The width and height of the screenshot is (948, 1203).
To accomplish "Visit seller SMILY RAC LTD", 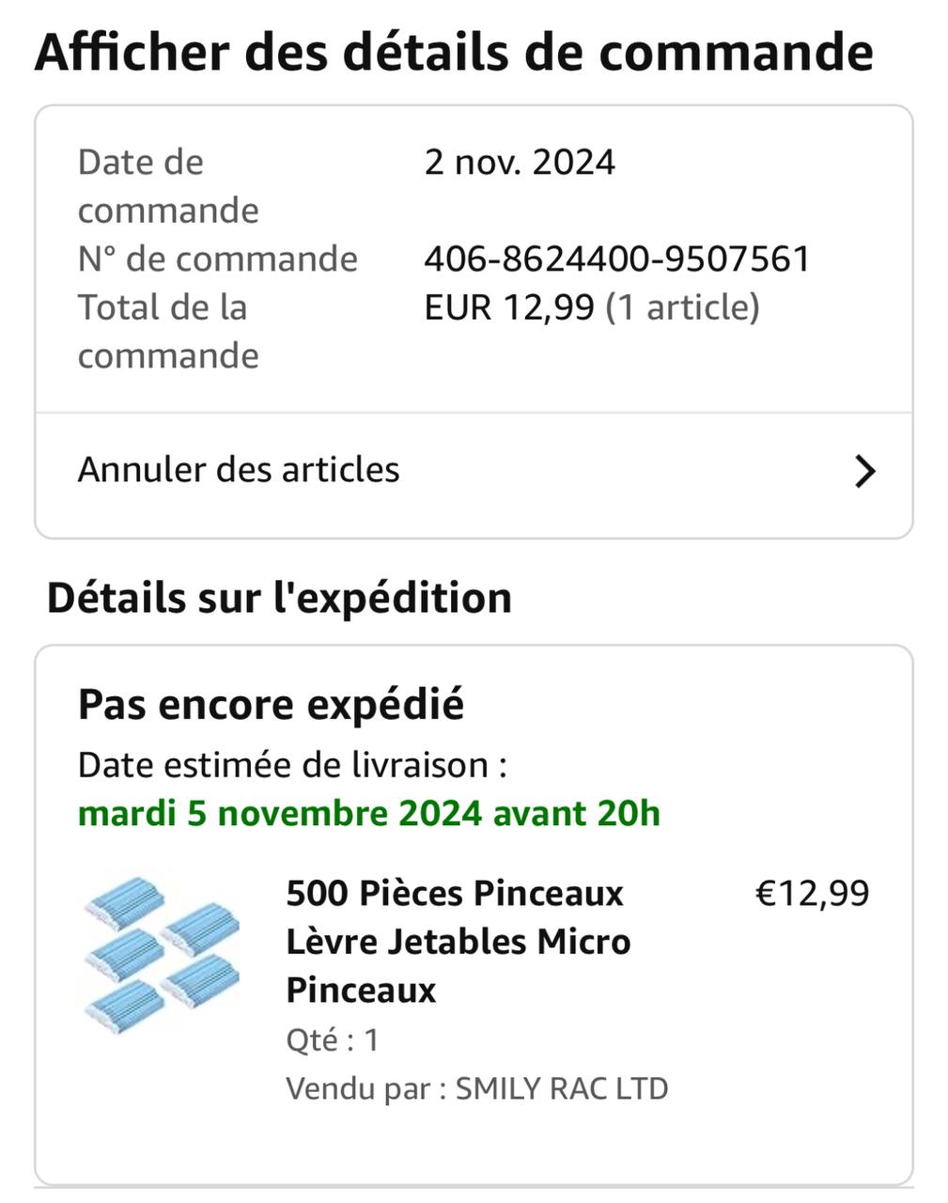I will [561, 1088].
